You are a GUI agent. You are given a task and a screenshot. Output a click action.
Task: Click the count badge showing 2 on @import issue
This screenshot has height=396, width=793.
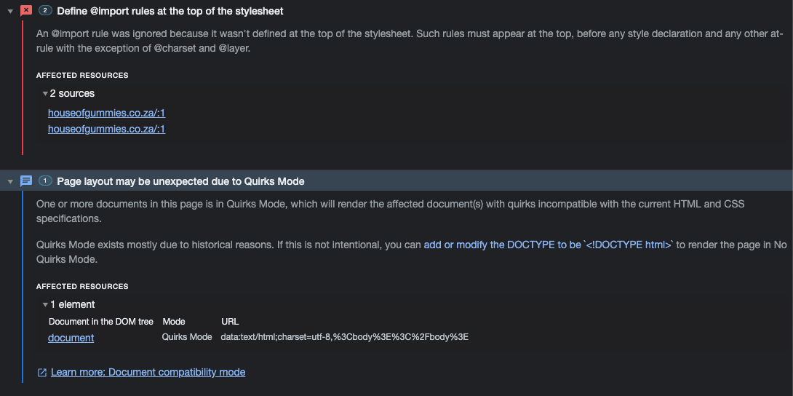tap(46, 11)
